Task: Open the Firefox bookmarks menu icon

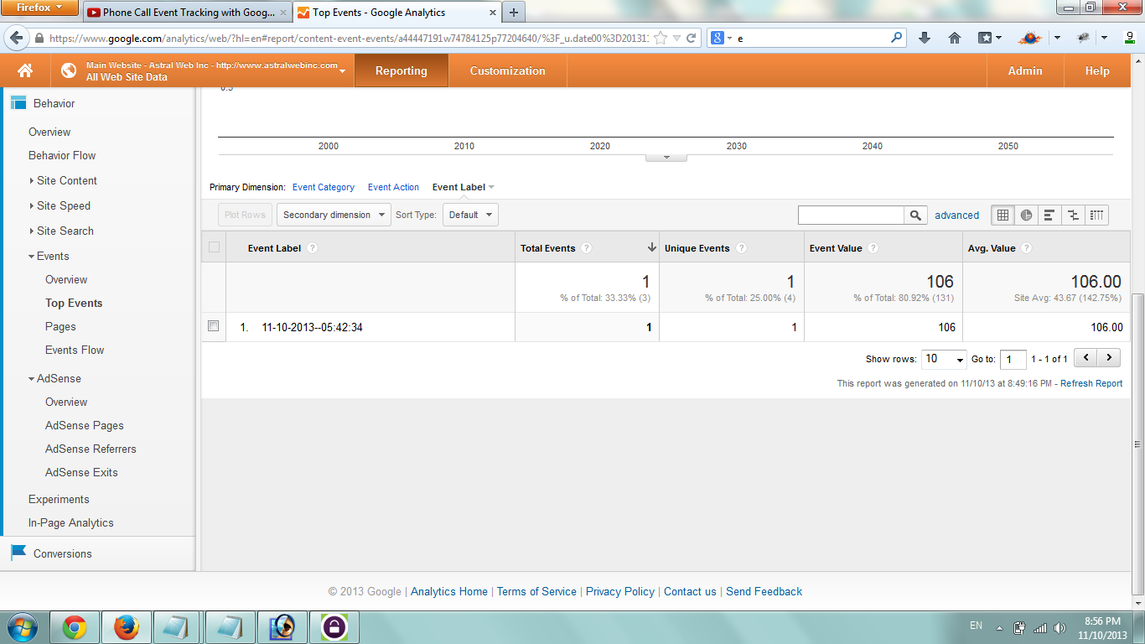Action: tap(990, 38)
